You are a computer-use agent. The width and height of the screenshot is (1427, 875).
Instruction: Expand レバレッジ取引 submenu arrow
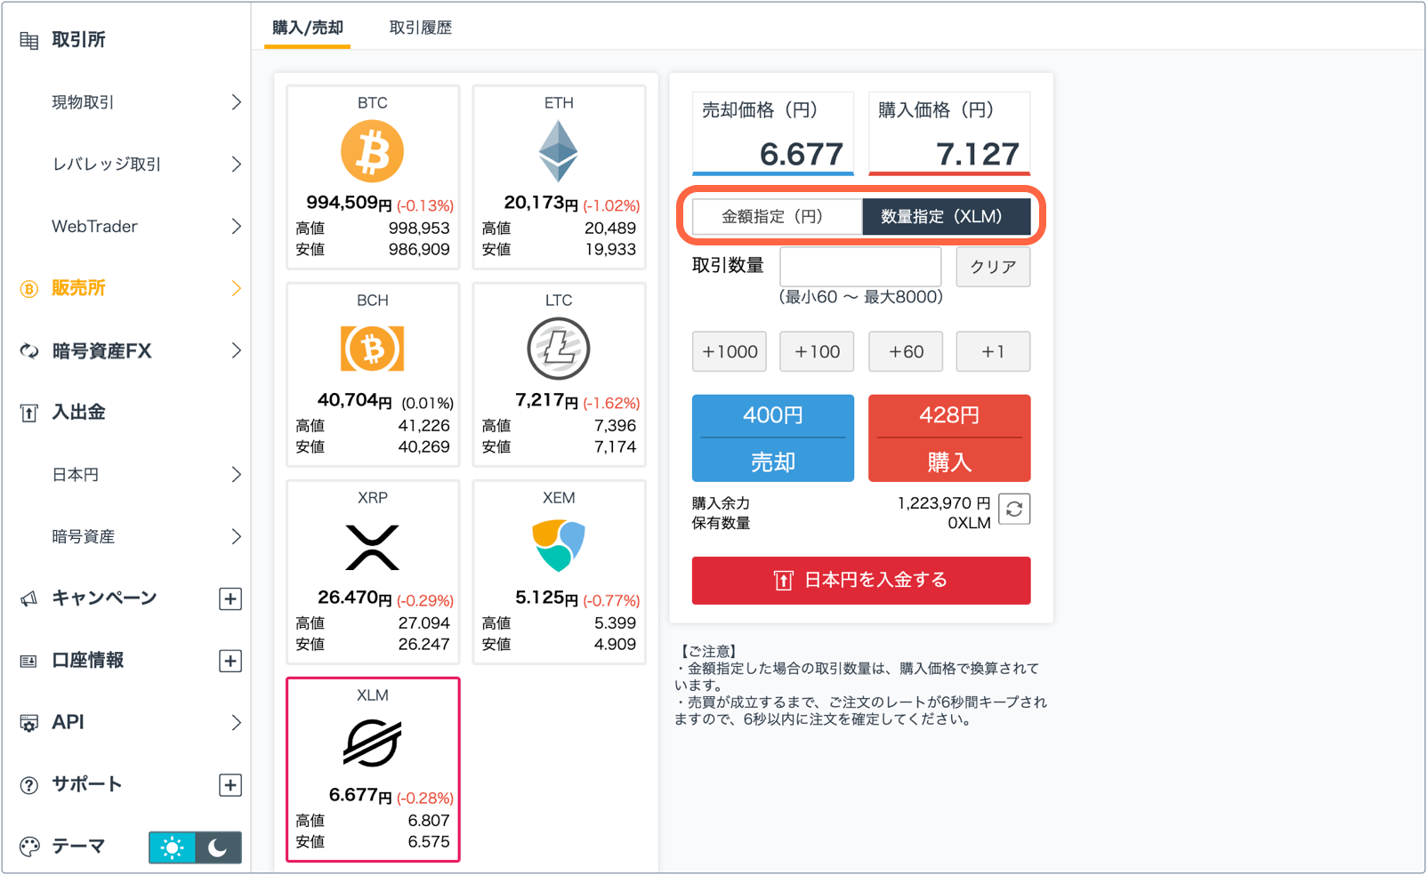236,165
